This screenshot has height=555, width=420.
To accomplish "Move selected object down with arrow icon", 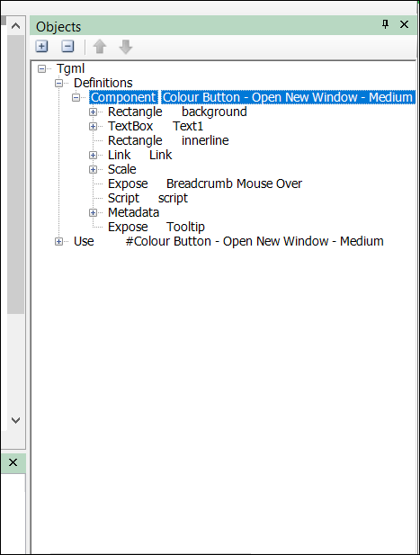I will coord(126,47).
